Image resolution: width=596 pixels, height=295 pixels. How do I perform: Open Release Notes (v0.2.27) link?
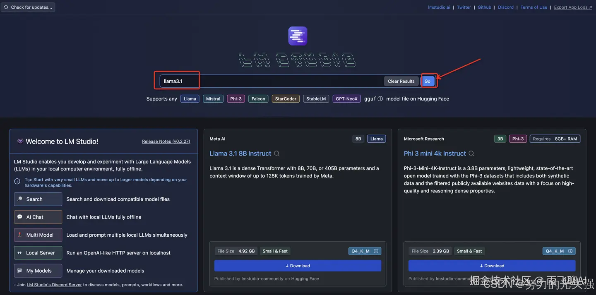point(166,142)
